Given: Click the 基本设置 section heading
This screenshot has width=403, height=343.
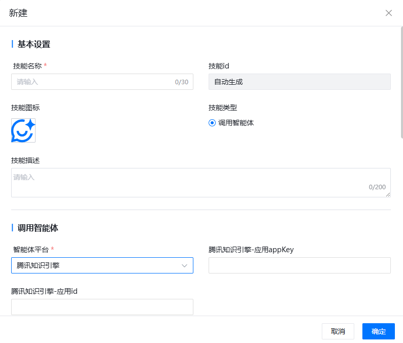Looking at the screenshot, I should [34, 44].
